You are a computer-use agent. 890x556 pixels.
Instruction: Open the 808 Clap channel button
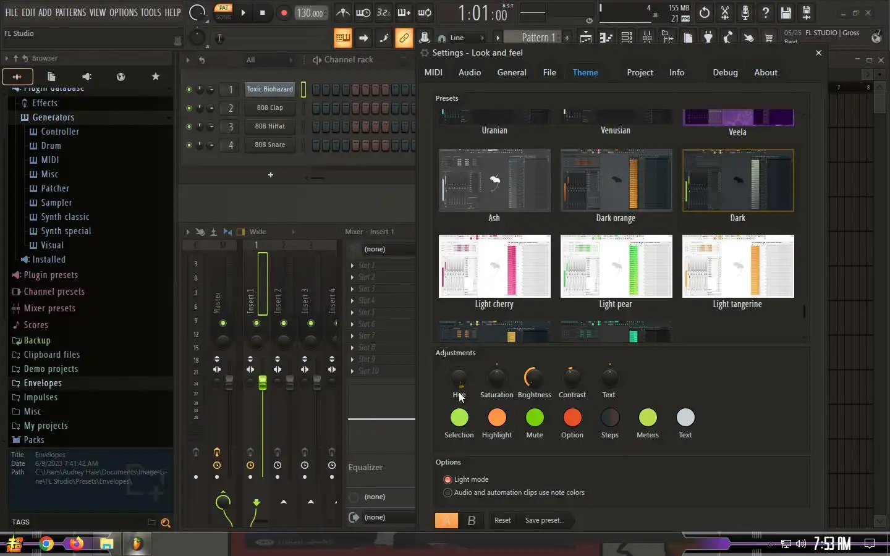click(270, 108)
